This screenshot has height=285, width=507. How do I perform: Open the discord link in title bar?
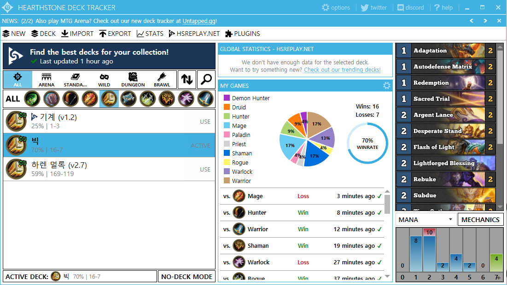click(410, 7)
